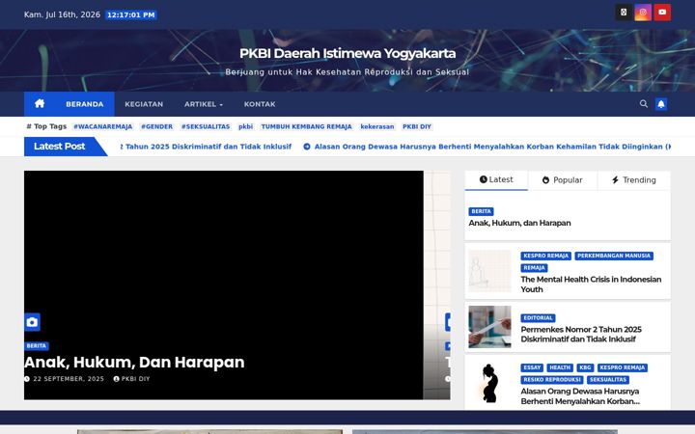Screen dimensions: 695x434
Task: Open the KEGIATAN menu item
Action: pyautogui.click(x=144, y=104)
